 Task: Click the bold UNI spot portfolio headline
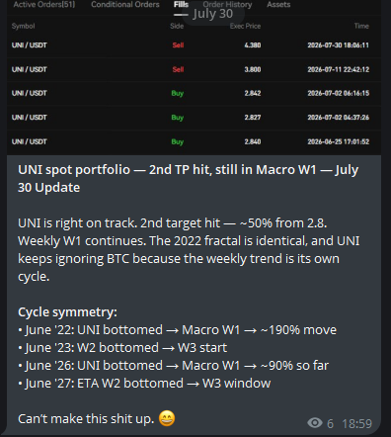point(189,179)
